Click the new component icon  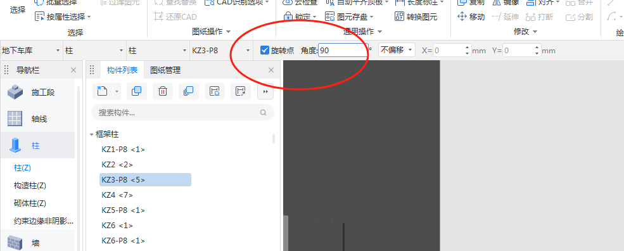pyautogui.click(x=102, y=91)
